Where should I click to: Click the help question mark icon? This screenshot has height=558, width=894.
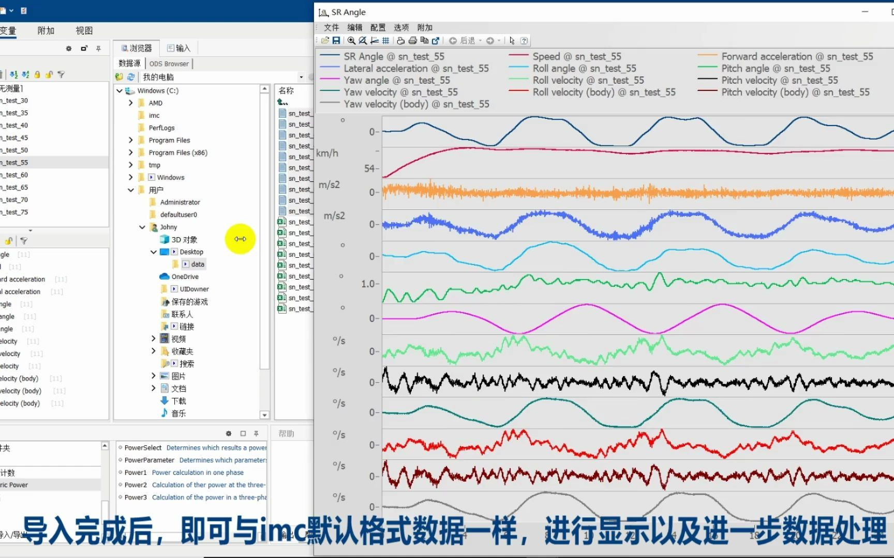tap(525, 40)
